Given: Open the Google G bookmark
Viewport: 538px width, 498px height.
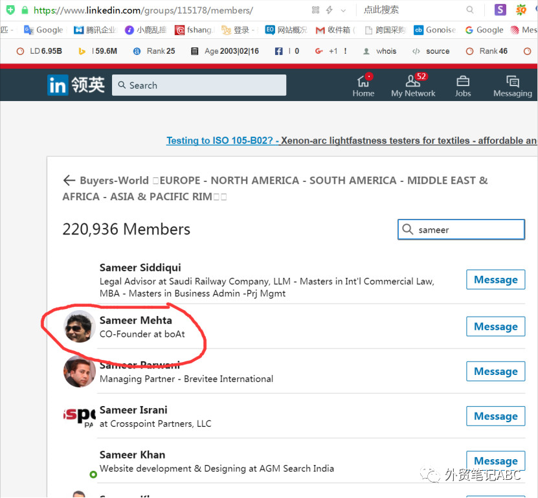Looking at the screenshot, I should [x=484, y=30].
